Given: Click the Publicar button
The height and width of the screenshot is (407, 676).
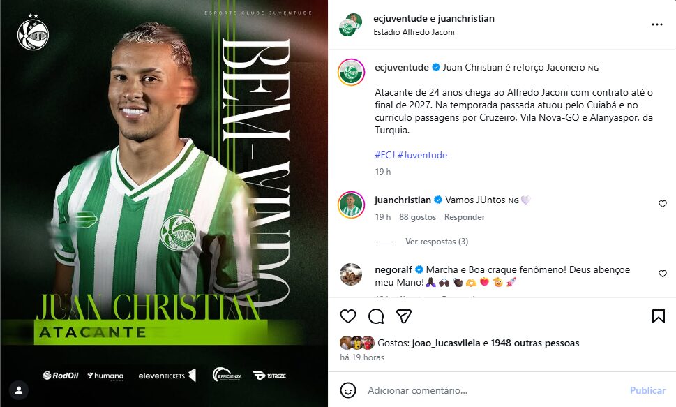Looking at the screenshot, I should pos(647,390).
